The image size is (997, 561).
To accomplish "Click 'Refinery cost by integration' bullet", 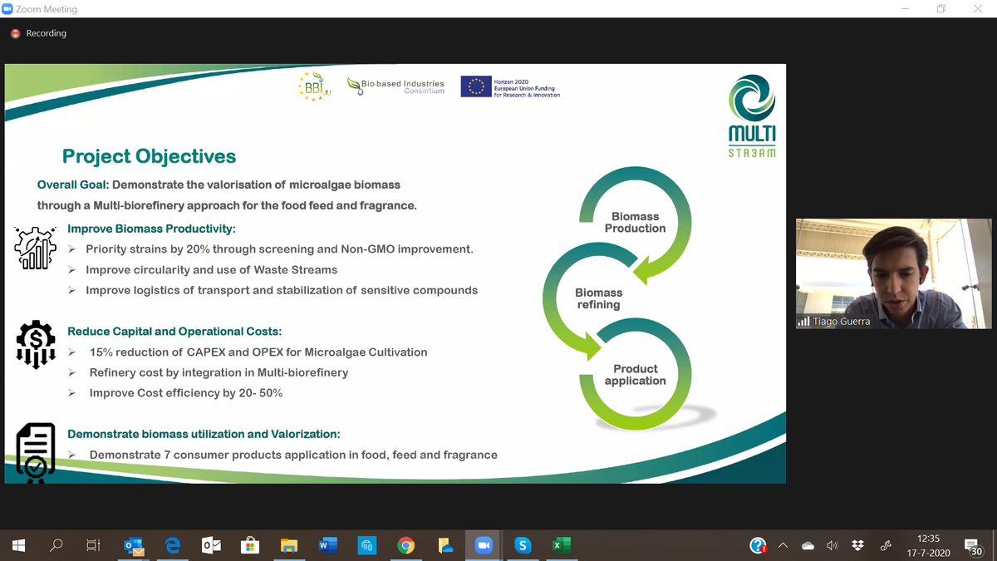I will tap(219, 372).
